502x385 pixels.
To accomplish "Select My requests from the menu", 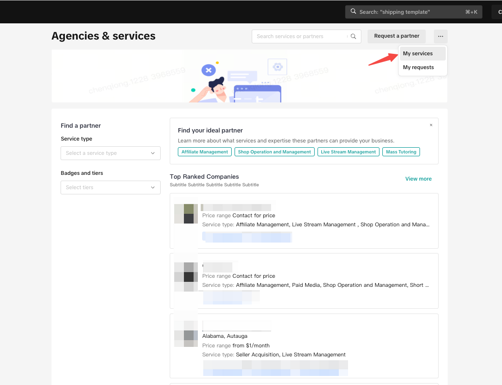I will point(419,67).
